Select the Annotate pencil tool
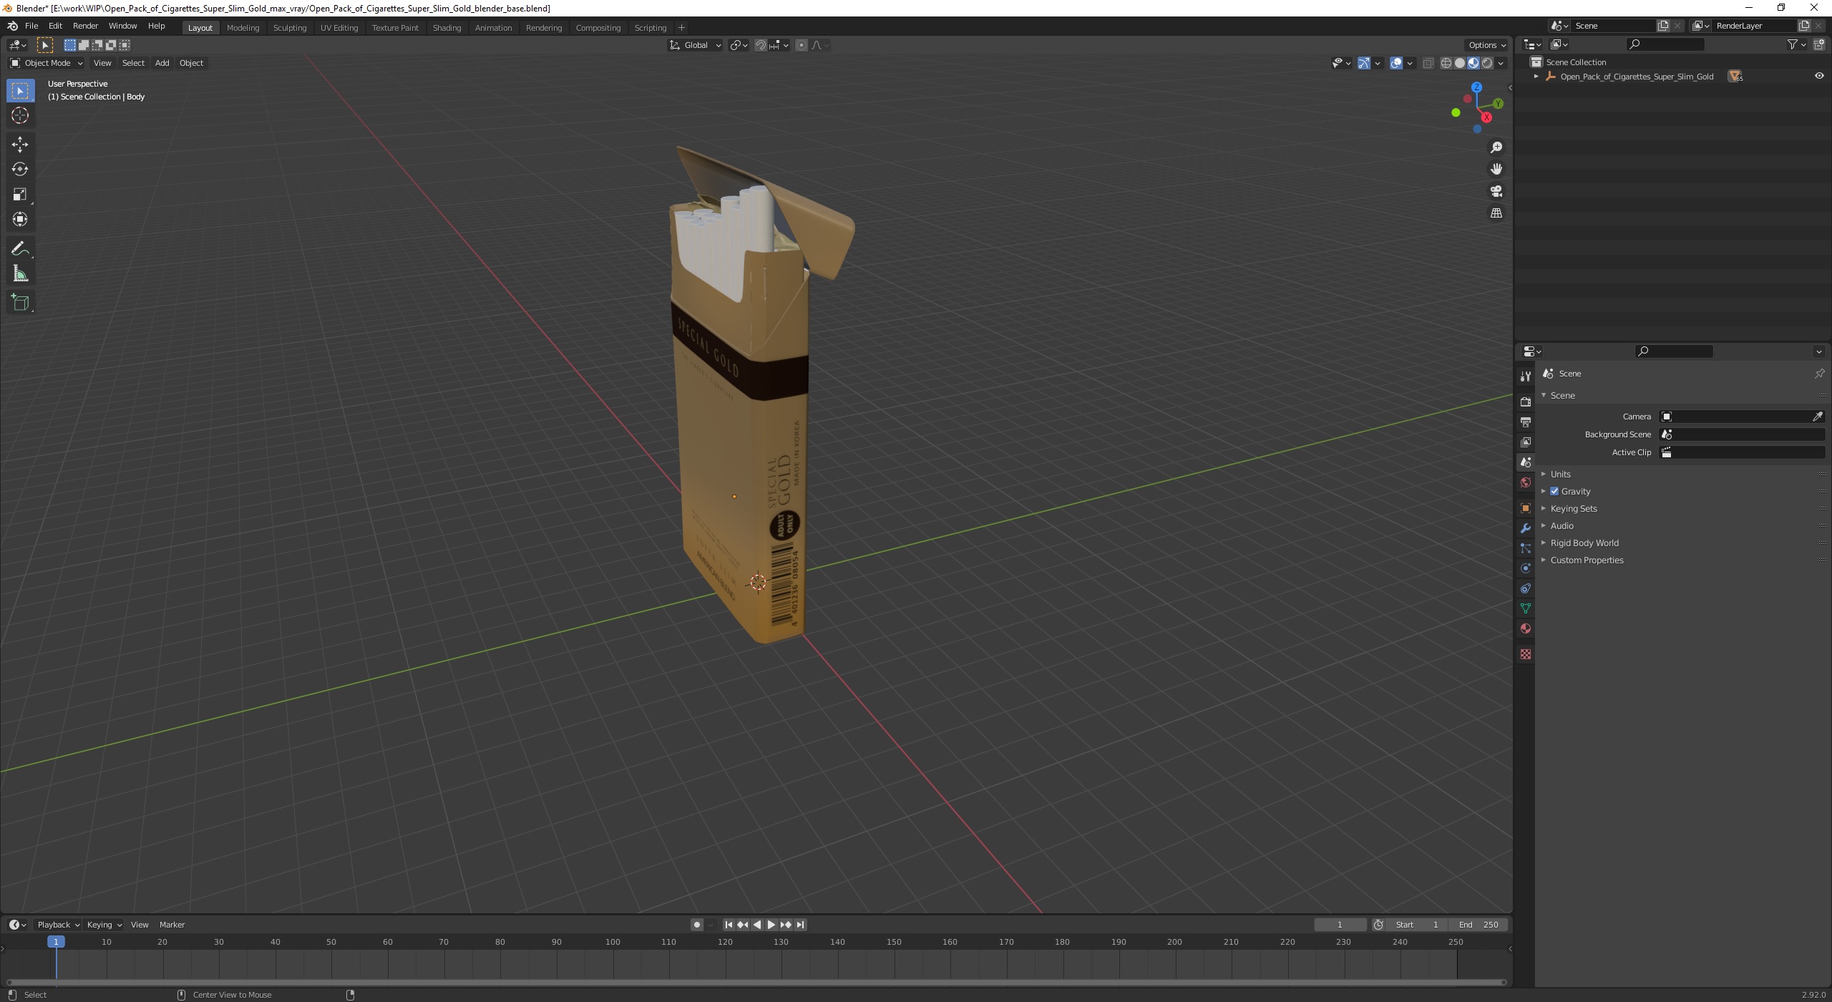 [x=20, y=249]
